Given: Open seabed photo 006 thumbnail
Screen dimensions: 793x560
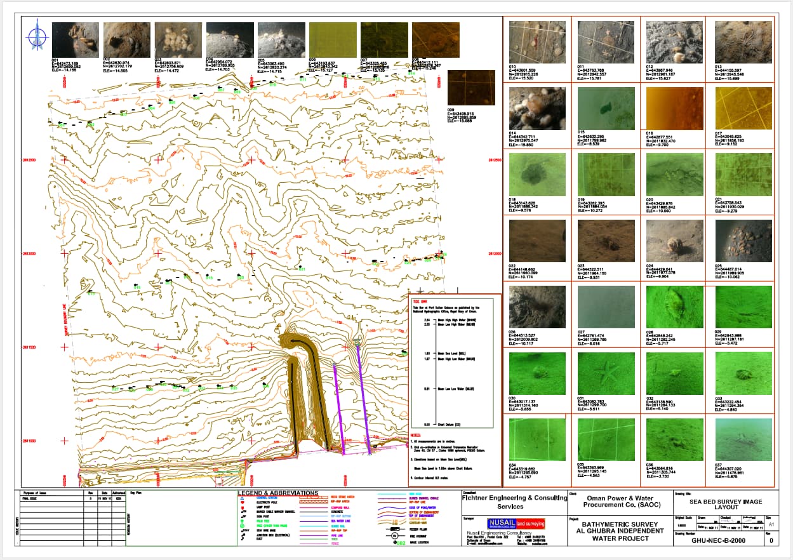Looking at the screenshot, I should [333, 40].
